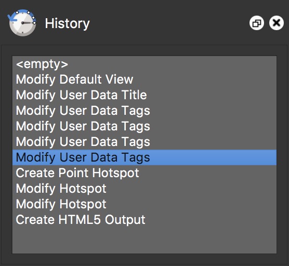Image resolution: width=289 pixels, height=266 pixels.
Task: Click the blue undo arrow on the clock icon
Action: (x=12, y=18)
